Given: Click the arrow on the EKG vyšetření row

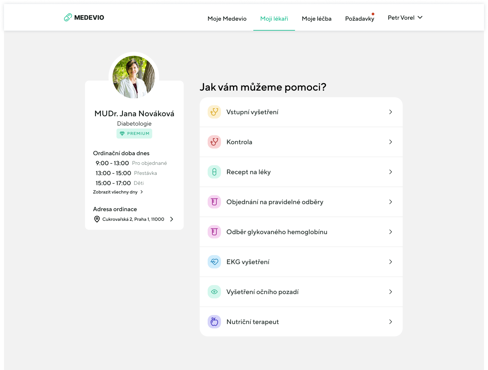Looking at the screenshot, I should 391,262.
